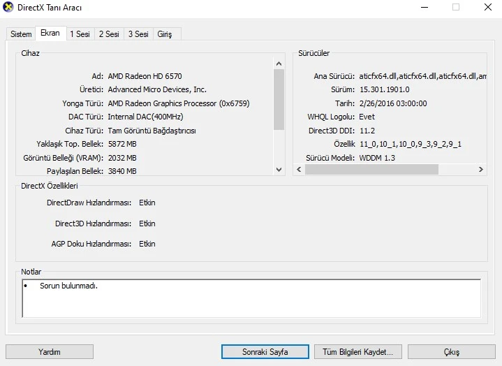Click the Yardım button
This screenshot has width=502, height=366.
50,352
